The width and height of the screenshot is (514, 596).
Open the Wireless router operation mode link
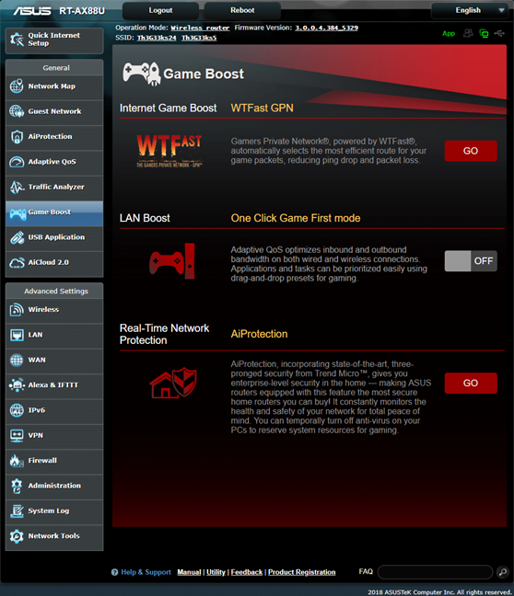click(x=200, y=28)
